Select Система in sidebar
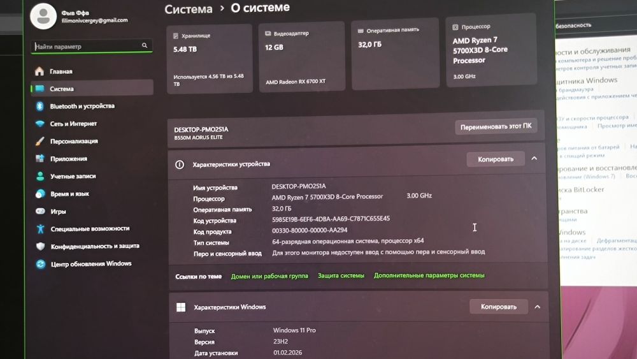This screenshot has height=359, width=637. (x=92, y=89)
